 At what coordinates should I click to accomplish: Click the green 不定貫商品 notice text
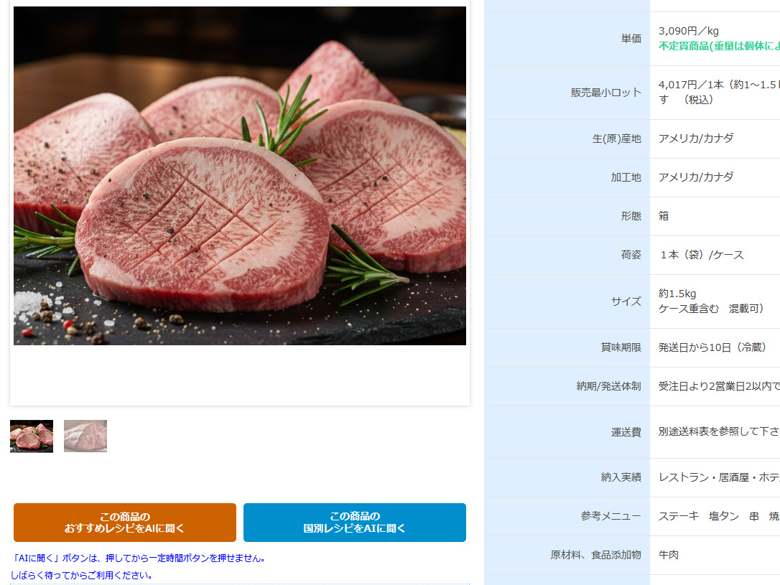[x=719, y=46]
